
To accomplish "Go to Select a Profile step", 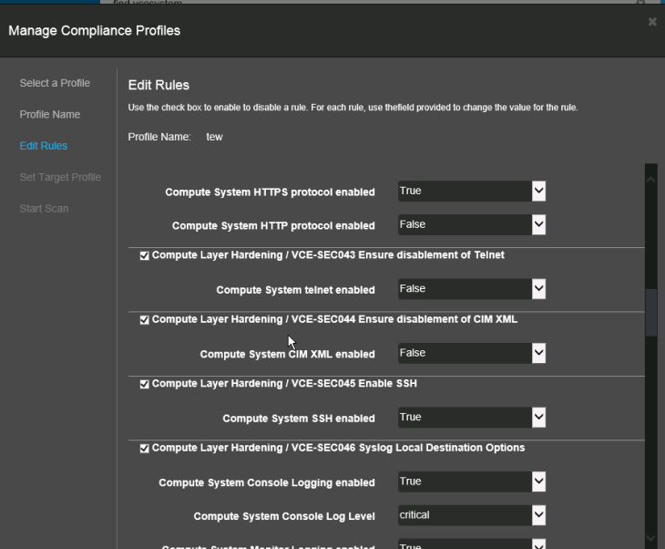I will tap(55, 83).
